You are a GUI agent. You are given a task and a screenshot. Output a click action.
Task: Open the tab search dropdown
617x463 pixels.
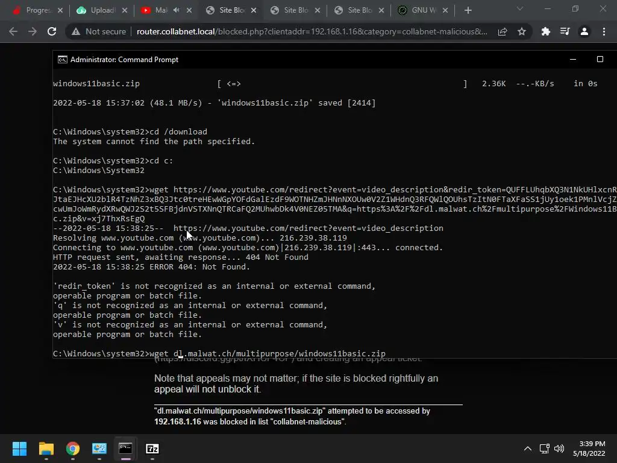[520, 8]
